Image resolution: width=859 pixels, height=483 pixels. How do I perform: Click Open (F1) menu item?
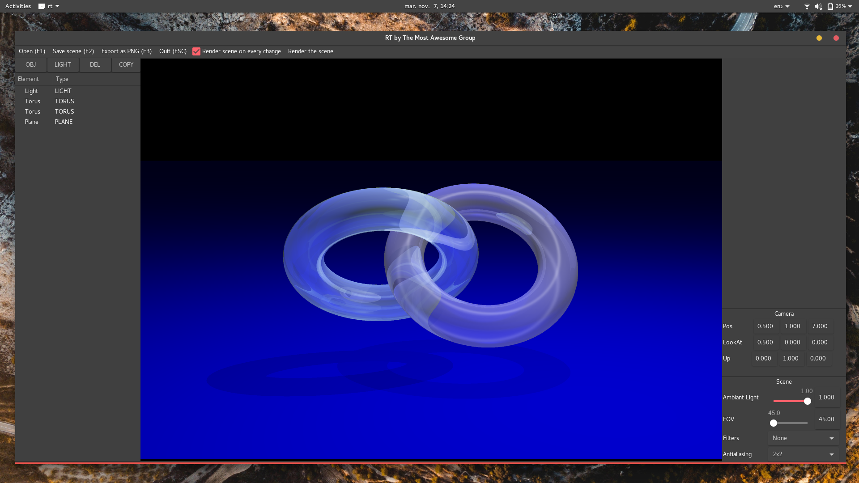32,51
